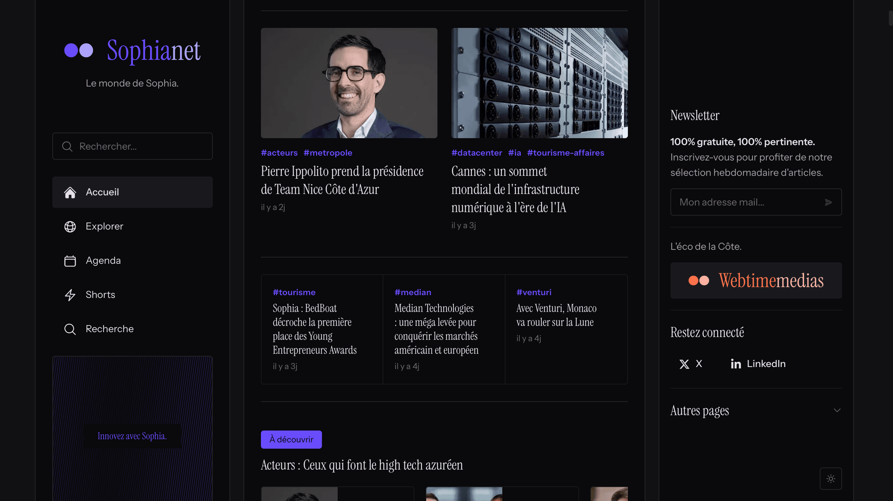Click the Webtimemedias orange dots logo

pyautogui.click(x=699, y=281)
